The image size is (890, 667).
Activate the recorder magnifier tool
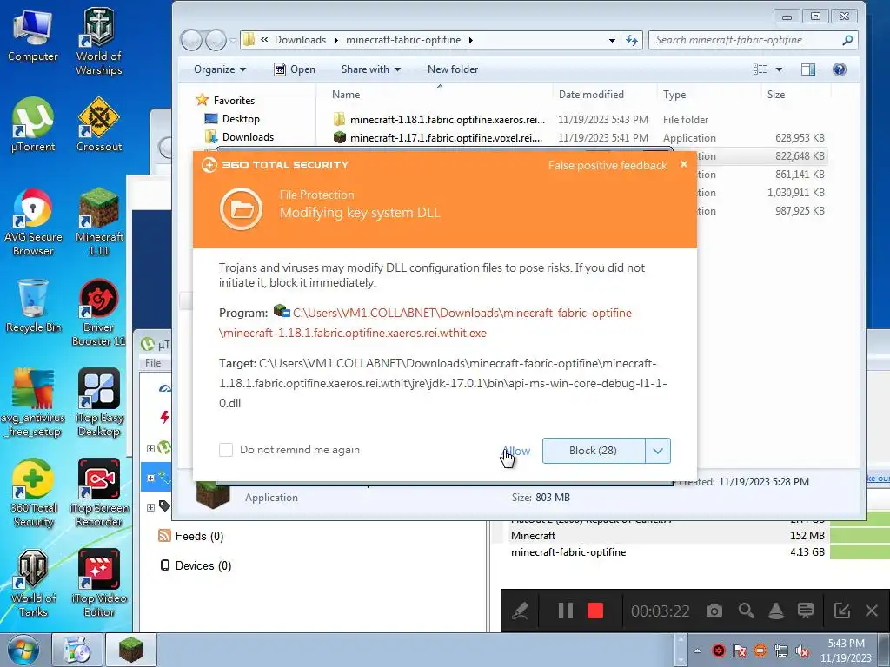pyautogui.click(x=746, y=611)
